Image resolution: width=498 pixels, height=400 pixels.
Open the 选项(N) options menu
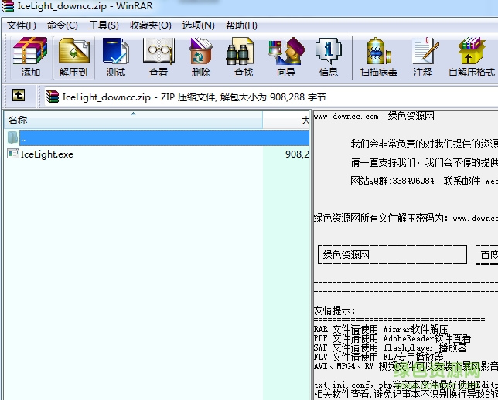(x=198, y=25)
